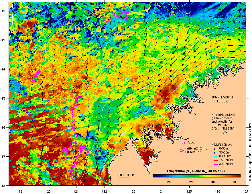Click the 'Argo' legend label
The image size is (252, 194).
tap(191, 142)
